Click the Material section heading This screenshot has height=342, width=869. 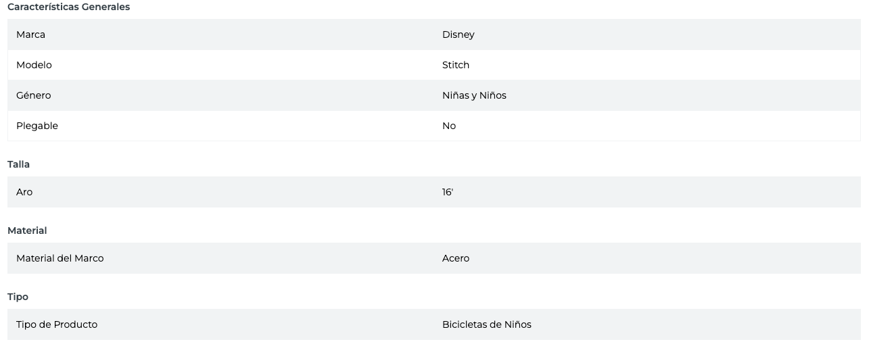27,230
